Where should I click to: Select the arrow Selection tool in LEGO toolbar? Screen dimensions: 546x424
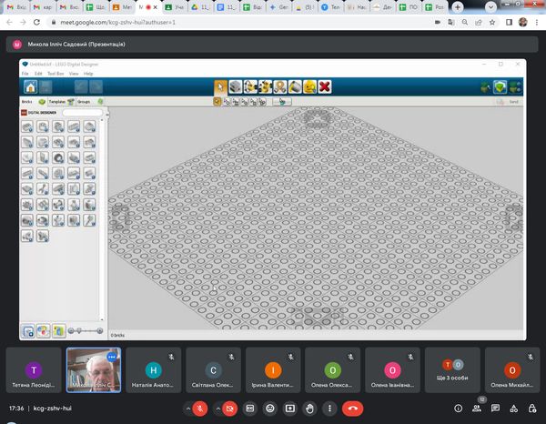[220, 86]
